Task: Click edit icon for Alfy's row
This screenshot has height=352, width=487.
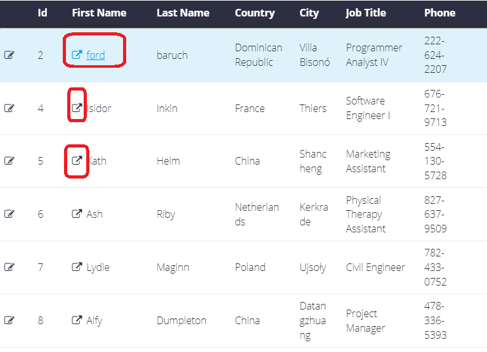Action: tap(10, 320)
